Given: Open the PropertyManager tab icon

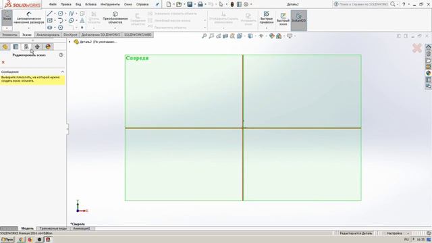Looking at the screenshot, I should [16, 47].
